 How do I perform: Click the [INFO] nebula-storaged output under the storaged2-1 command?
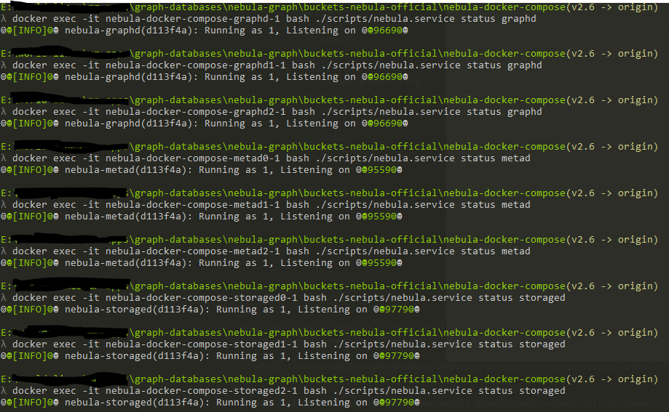pyautogui.click(x=210, y=402)
